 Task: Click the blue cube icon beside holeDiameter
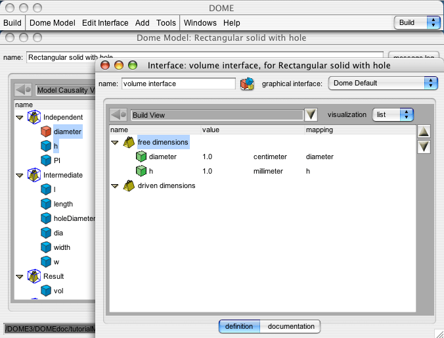coord(46,218)
